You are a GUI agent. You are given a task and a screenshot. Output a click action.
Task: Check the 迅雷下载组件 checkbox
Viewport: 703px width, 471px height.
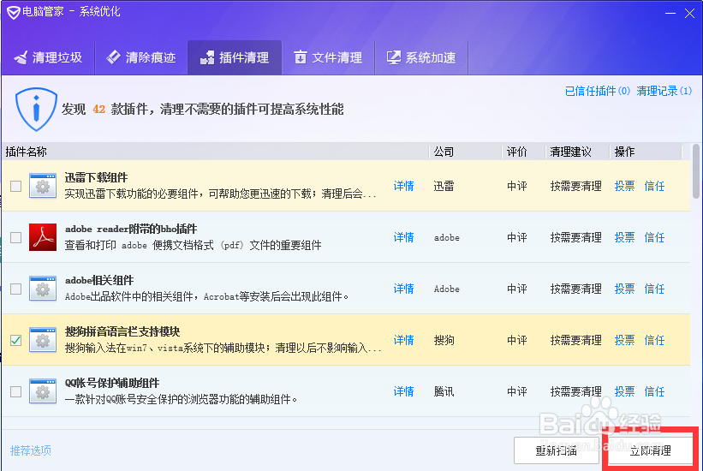15,186
